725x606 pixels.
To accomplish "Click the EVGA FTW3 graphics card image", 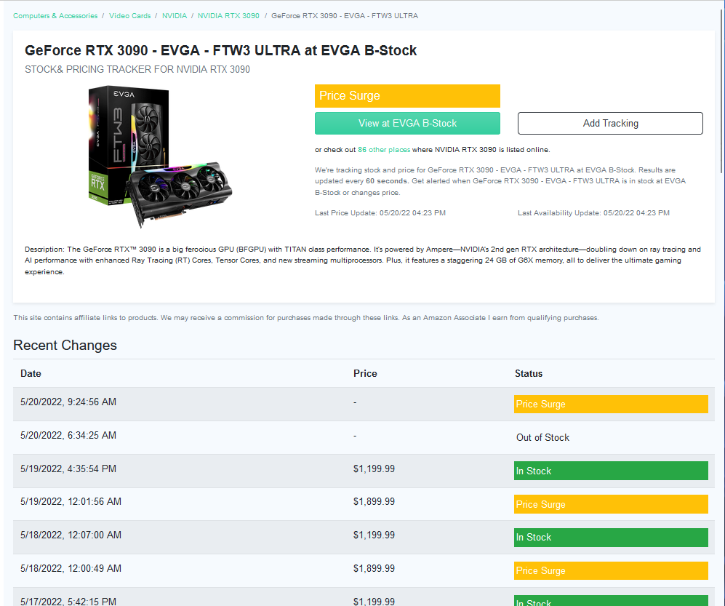I will coord(160,156).
